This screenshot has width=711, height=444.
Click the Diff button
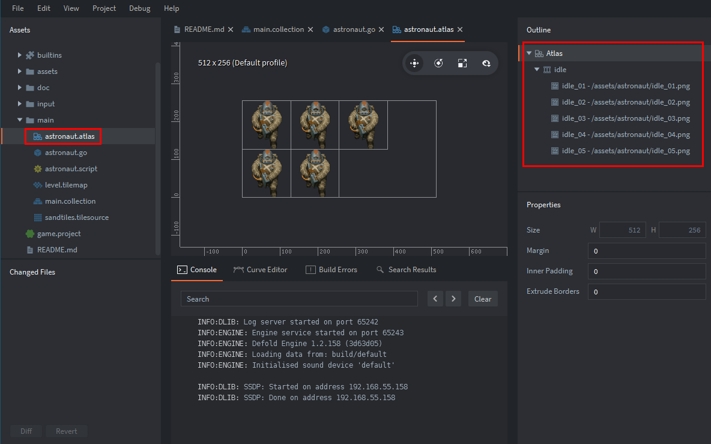point(26,431)
